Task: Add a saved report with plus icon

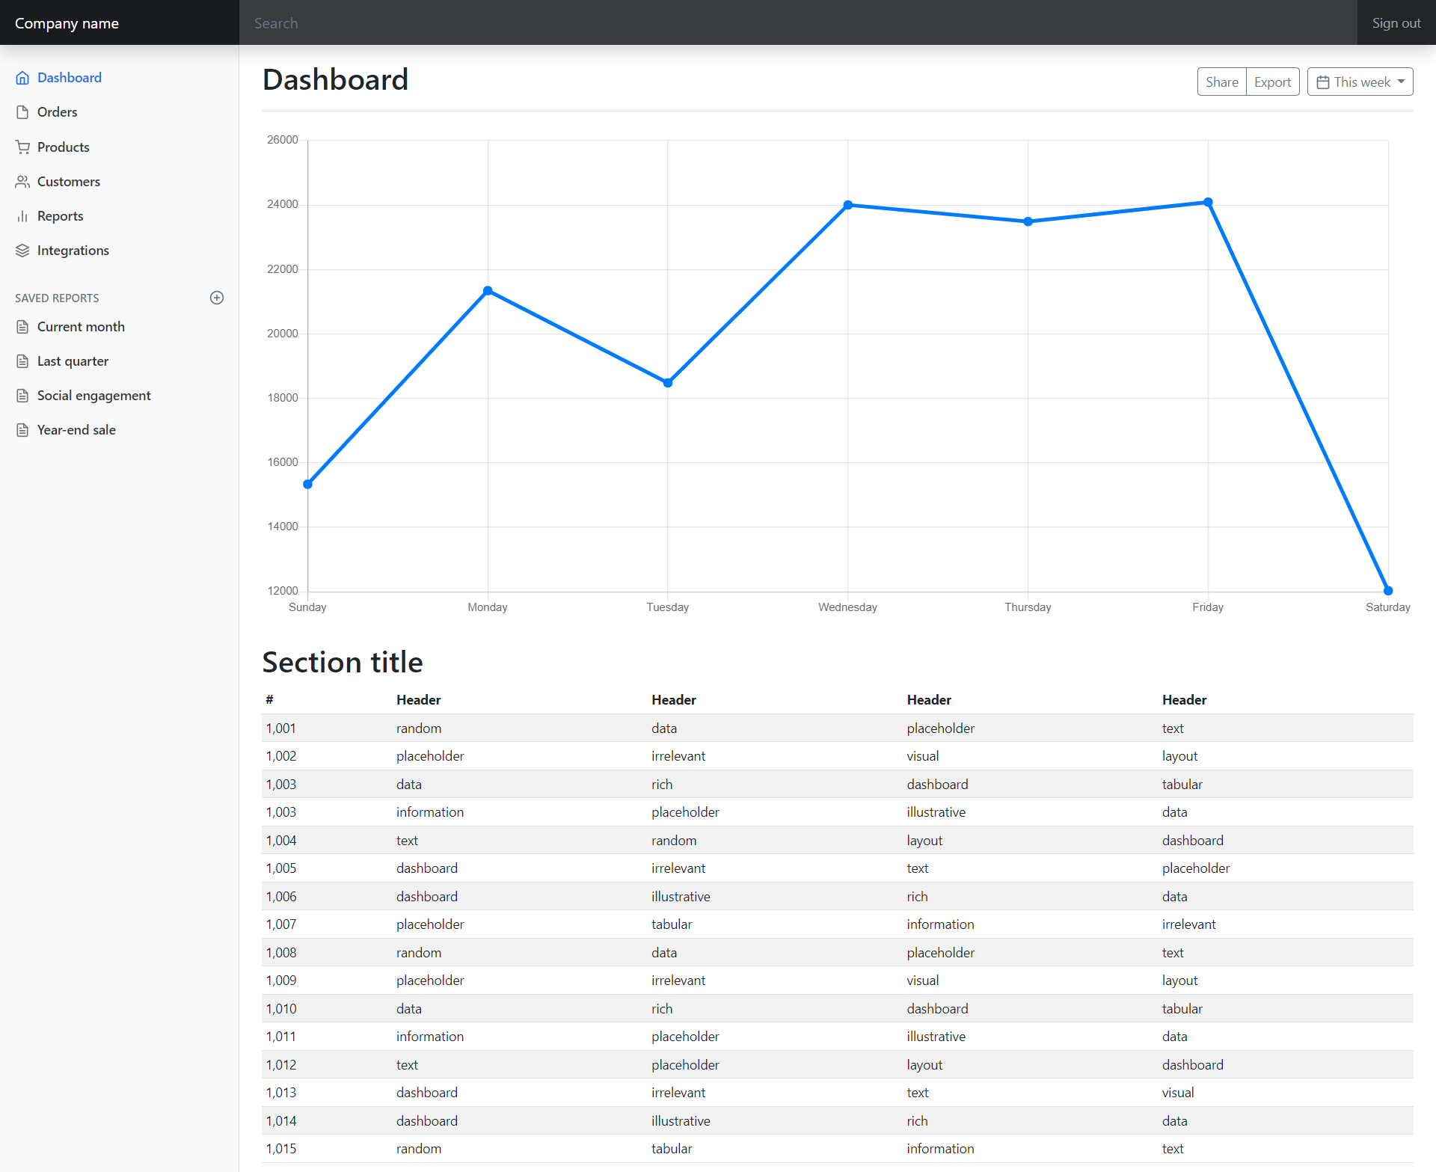Action: (217, 298)
